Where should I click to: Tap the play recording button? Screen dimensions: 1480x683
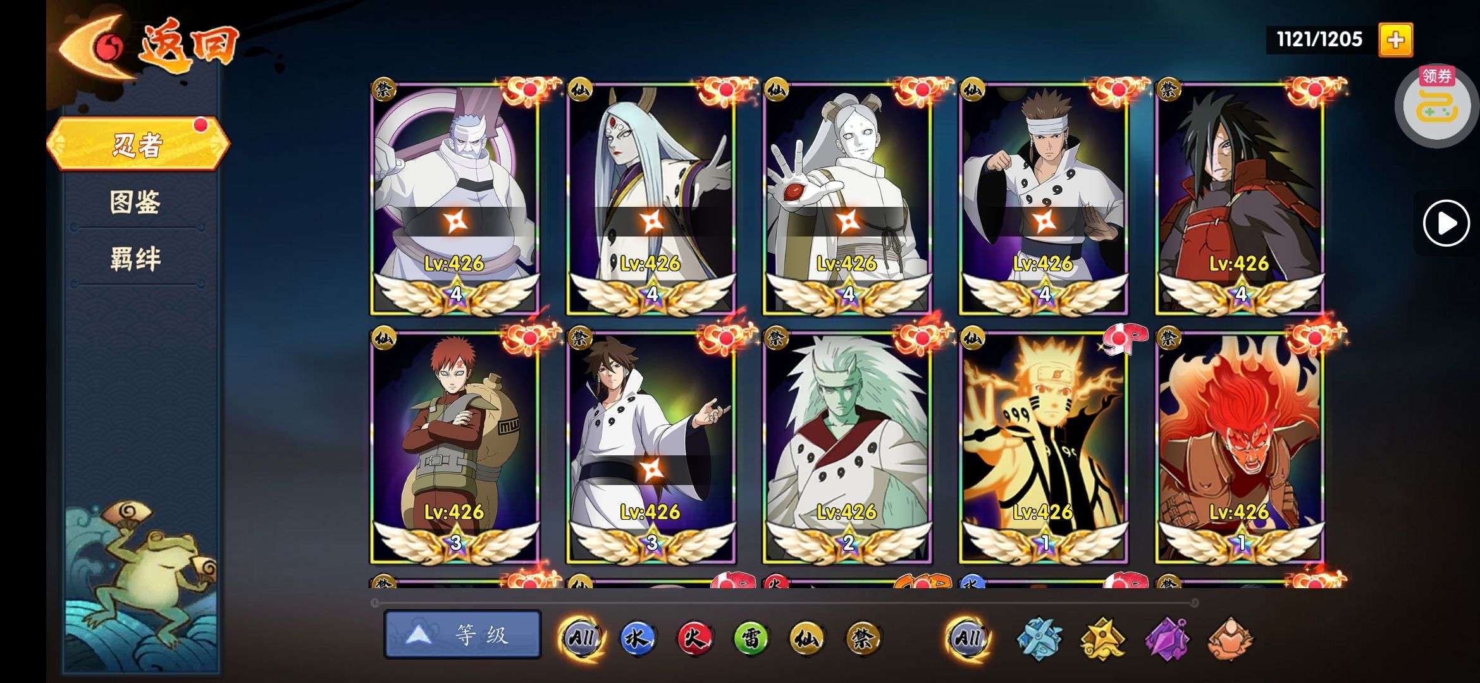(1446, 223)
